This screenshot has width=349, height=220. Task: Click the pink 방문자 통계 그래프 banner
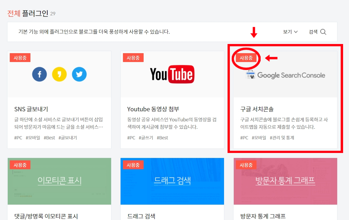[285, 181]
